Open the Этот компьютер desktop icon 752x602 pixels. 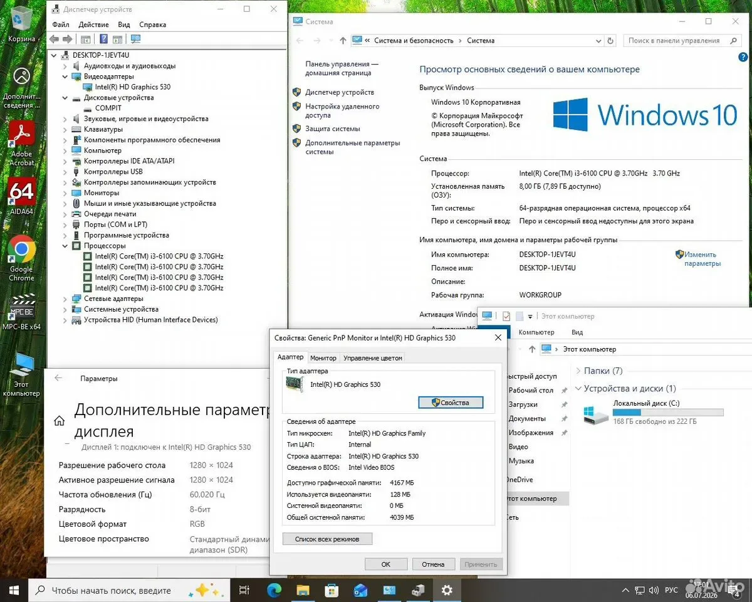[22, 375]
